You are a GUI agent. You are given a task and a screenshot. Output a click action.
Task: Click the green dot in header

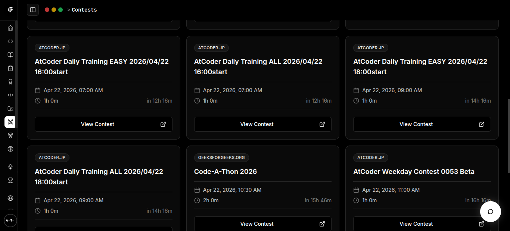click(x=60, y=10)
